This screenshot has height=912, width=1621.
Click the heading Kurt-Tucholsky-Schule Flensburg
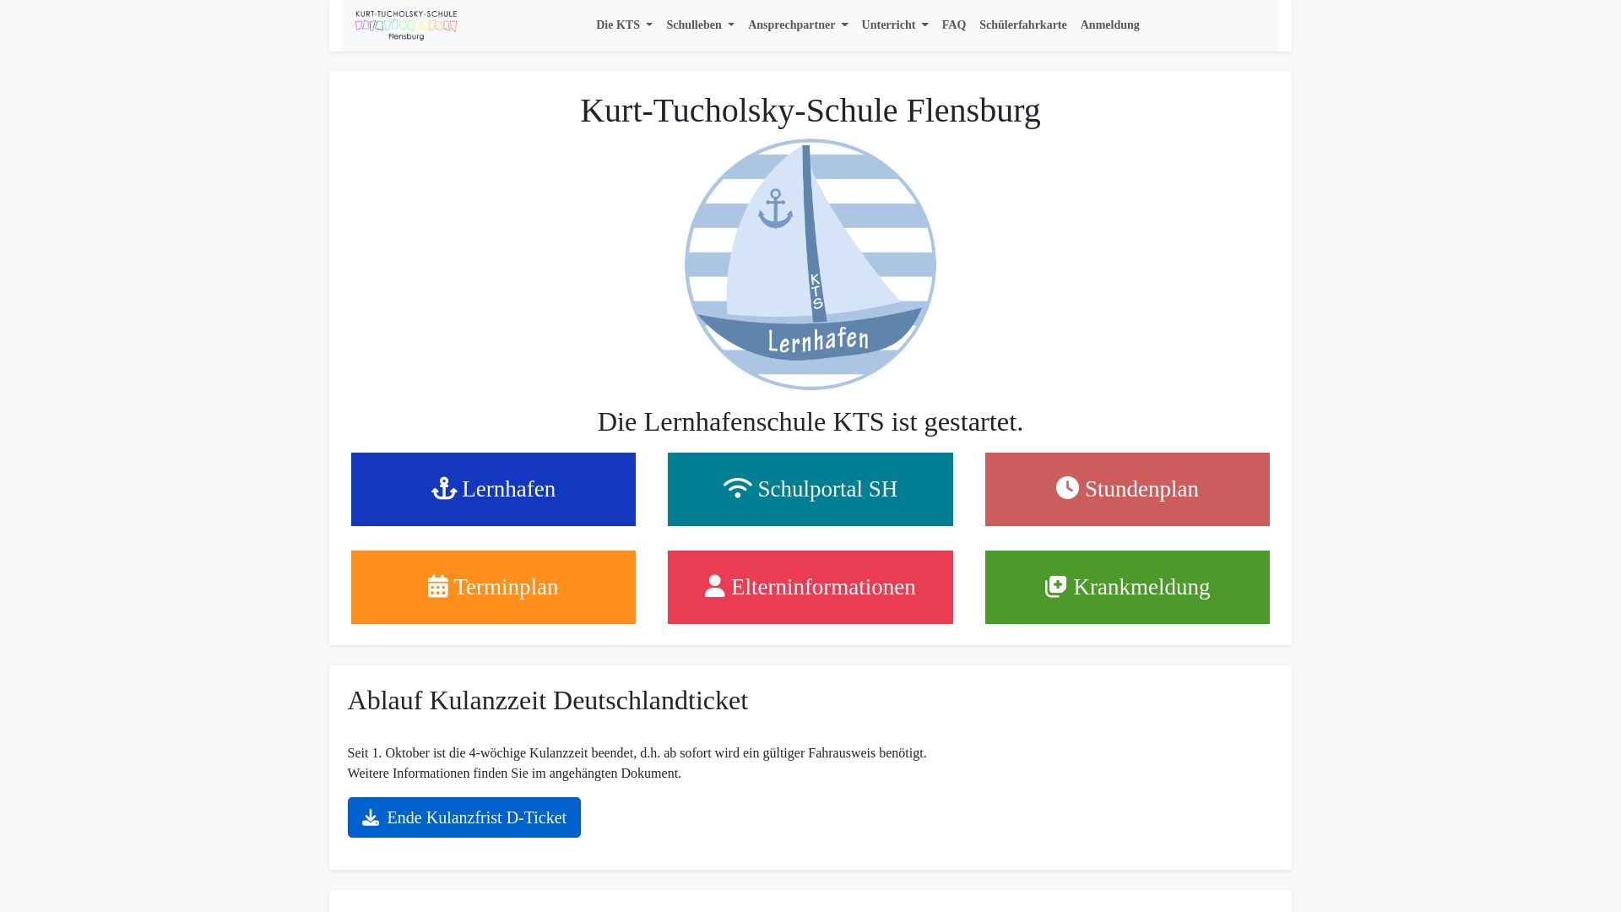click(x=810, y=111)
